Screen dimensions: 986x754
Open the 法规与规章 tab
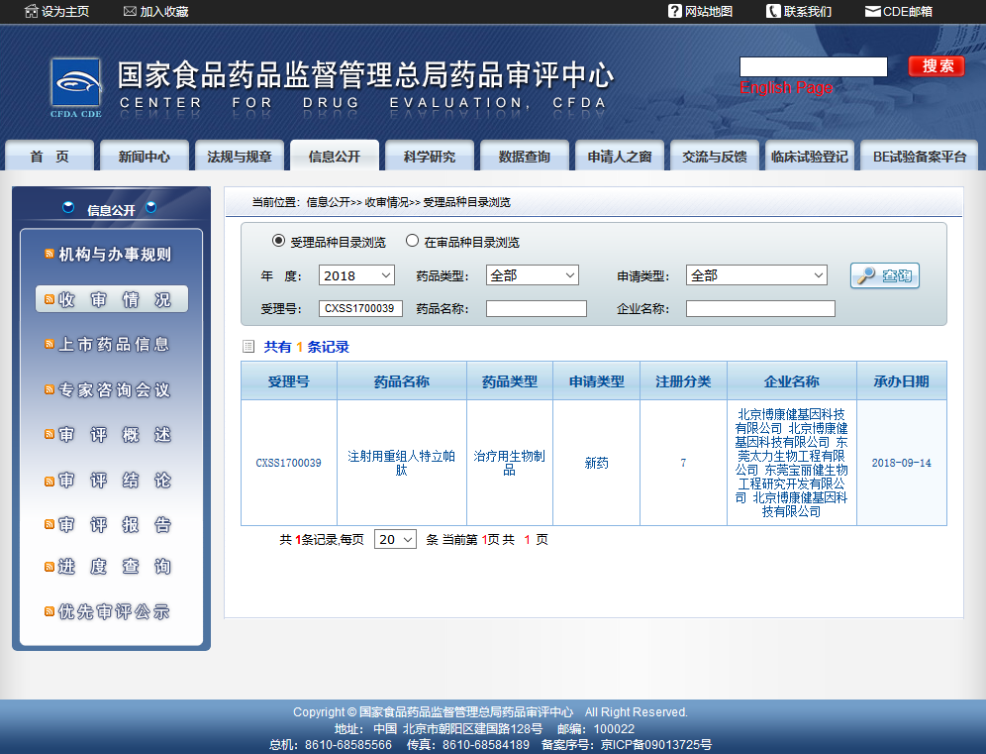240,157
